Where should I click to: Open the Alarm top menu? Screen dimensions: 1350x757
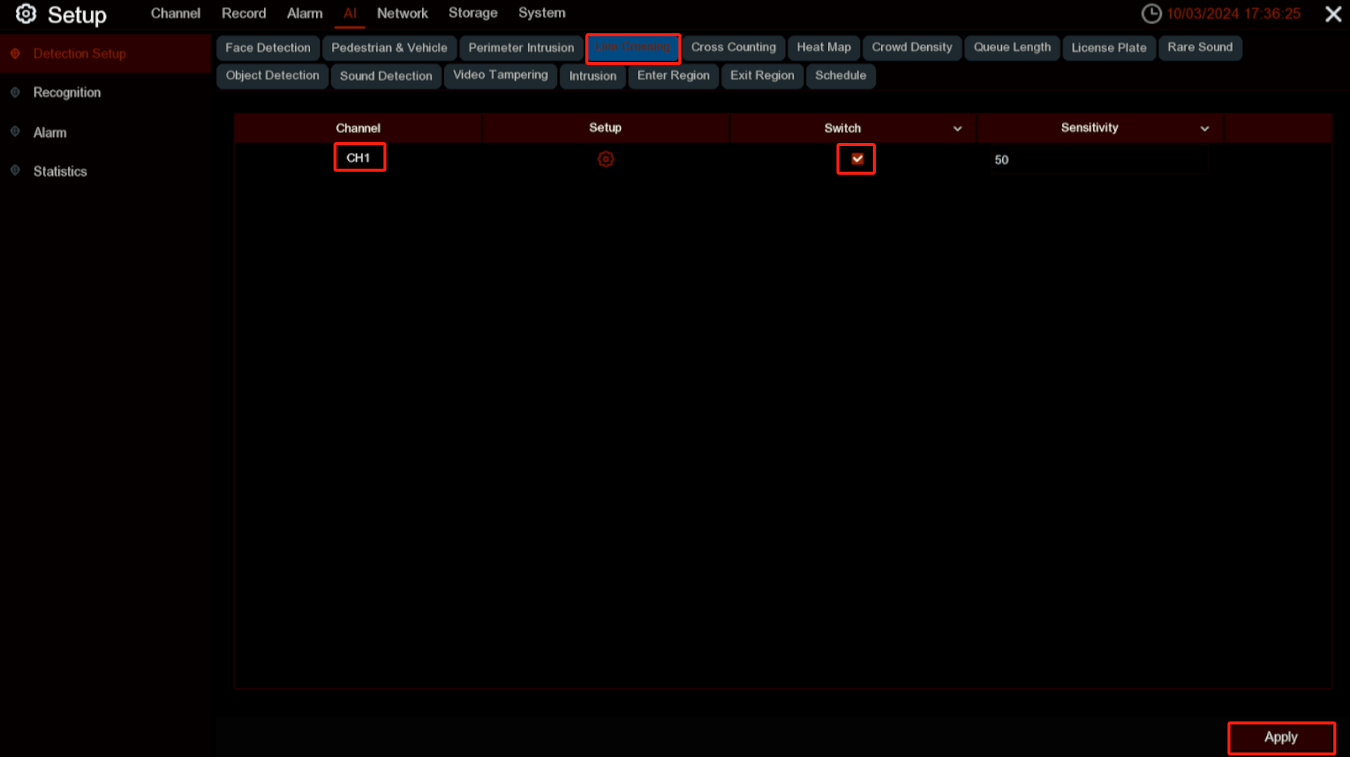(305, 14)
